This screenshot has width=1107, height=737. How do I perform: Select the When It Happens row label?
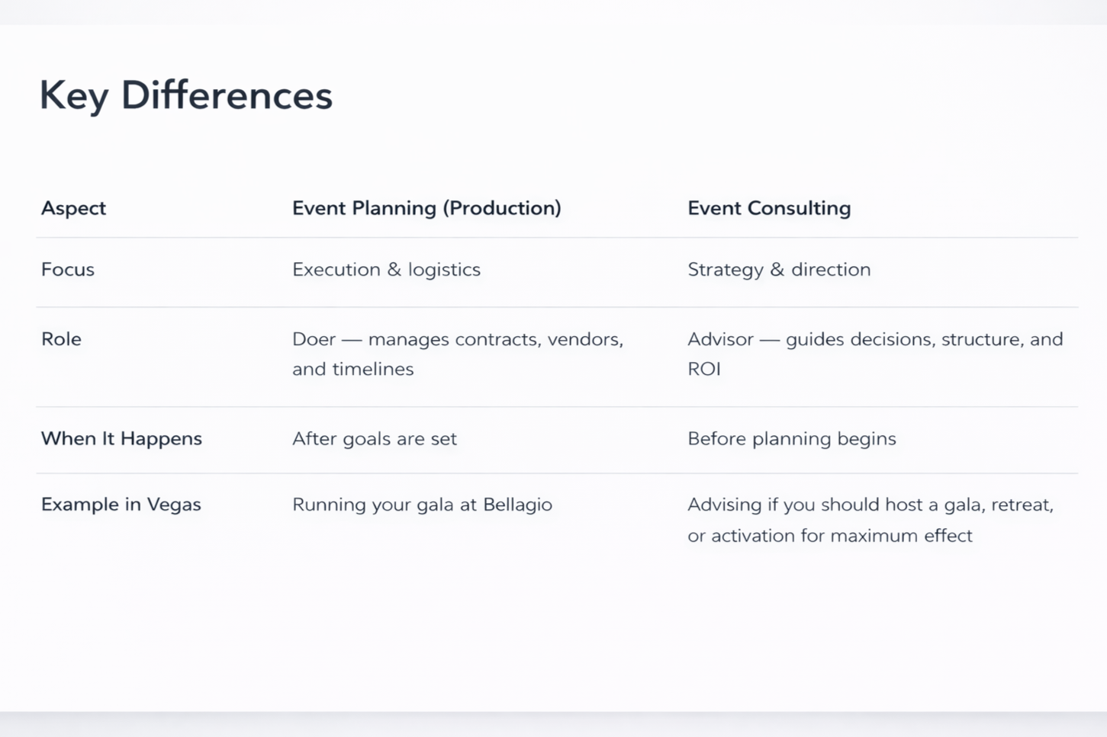[x=121, y=438]
